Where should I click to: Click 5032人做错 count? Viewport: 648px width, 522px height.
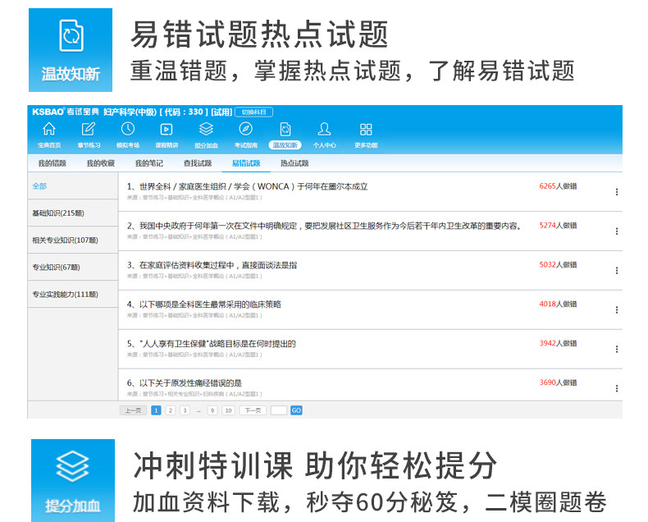pos(558,265)
